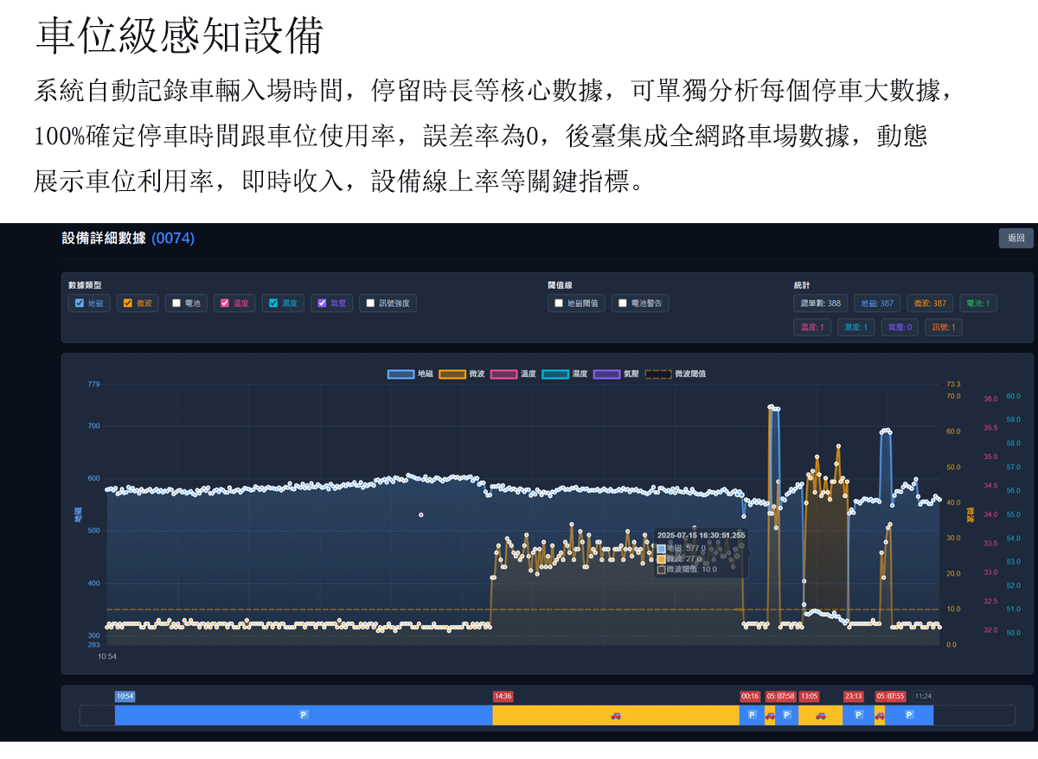Disable the 氣壓 data type checkbox
This screenshot has height=759, width=1038.
(322, 303)
